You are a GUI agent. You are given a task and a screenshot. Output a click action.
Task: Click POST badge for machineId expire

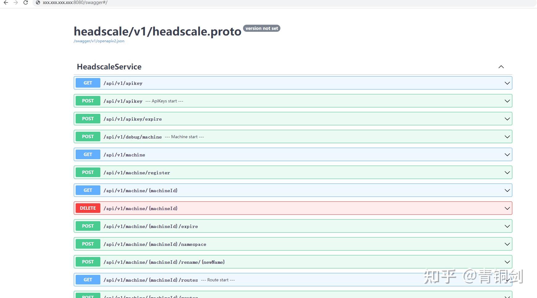click(x=88, y=226)
